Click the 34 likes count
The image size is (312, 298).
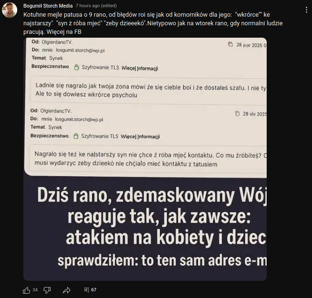pyautogui.click(x=35, y=290)
